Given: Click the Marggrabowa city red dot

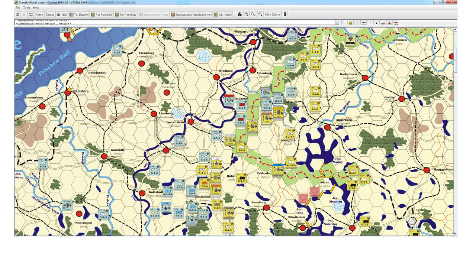Looking at the screenshot, I should point(427,170).
